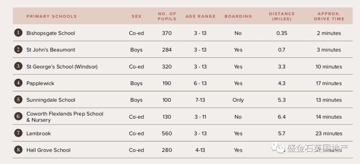360x164 pixels.
Task: Click the number 6 circle marker
Action: coord(18,117)
